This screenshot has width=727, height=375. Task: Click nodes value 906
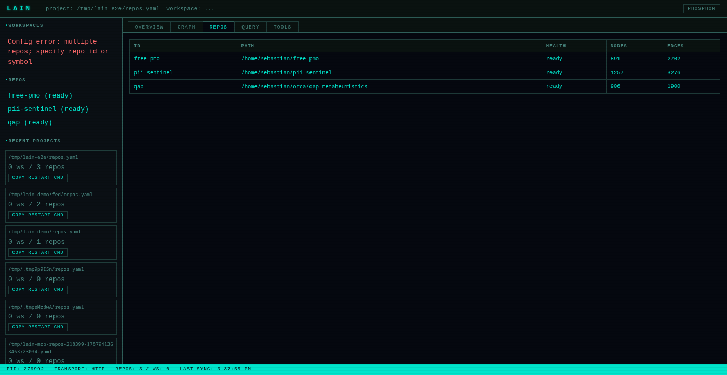point(615,87)
